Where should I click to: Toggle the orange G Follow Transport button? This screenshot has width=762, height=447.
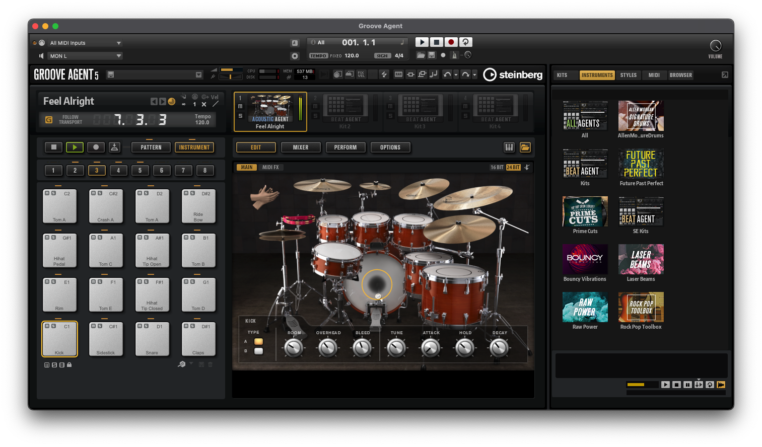point(49,120)
